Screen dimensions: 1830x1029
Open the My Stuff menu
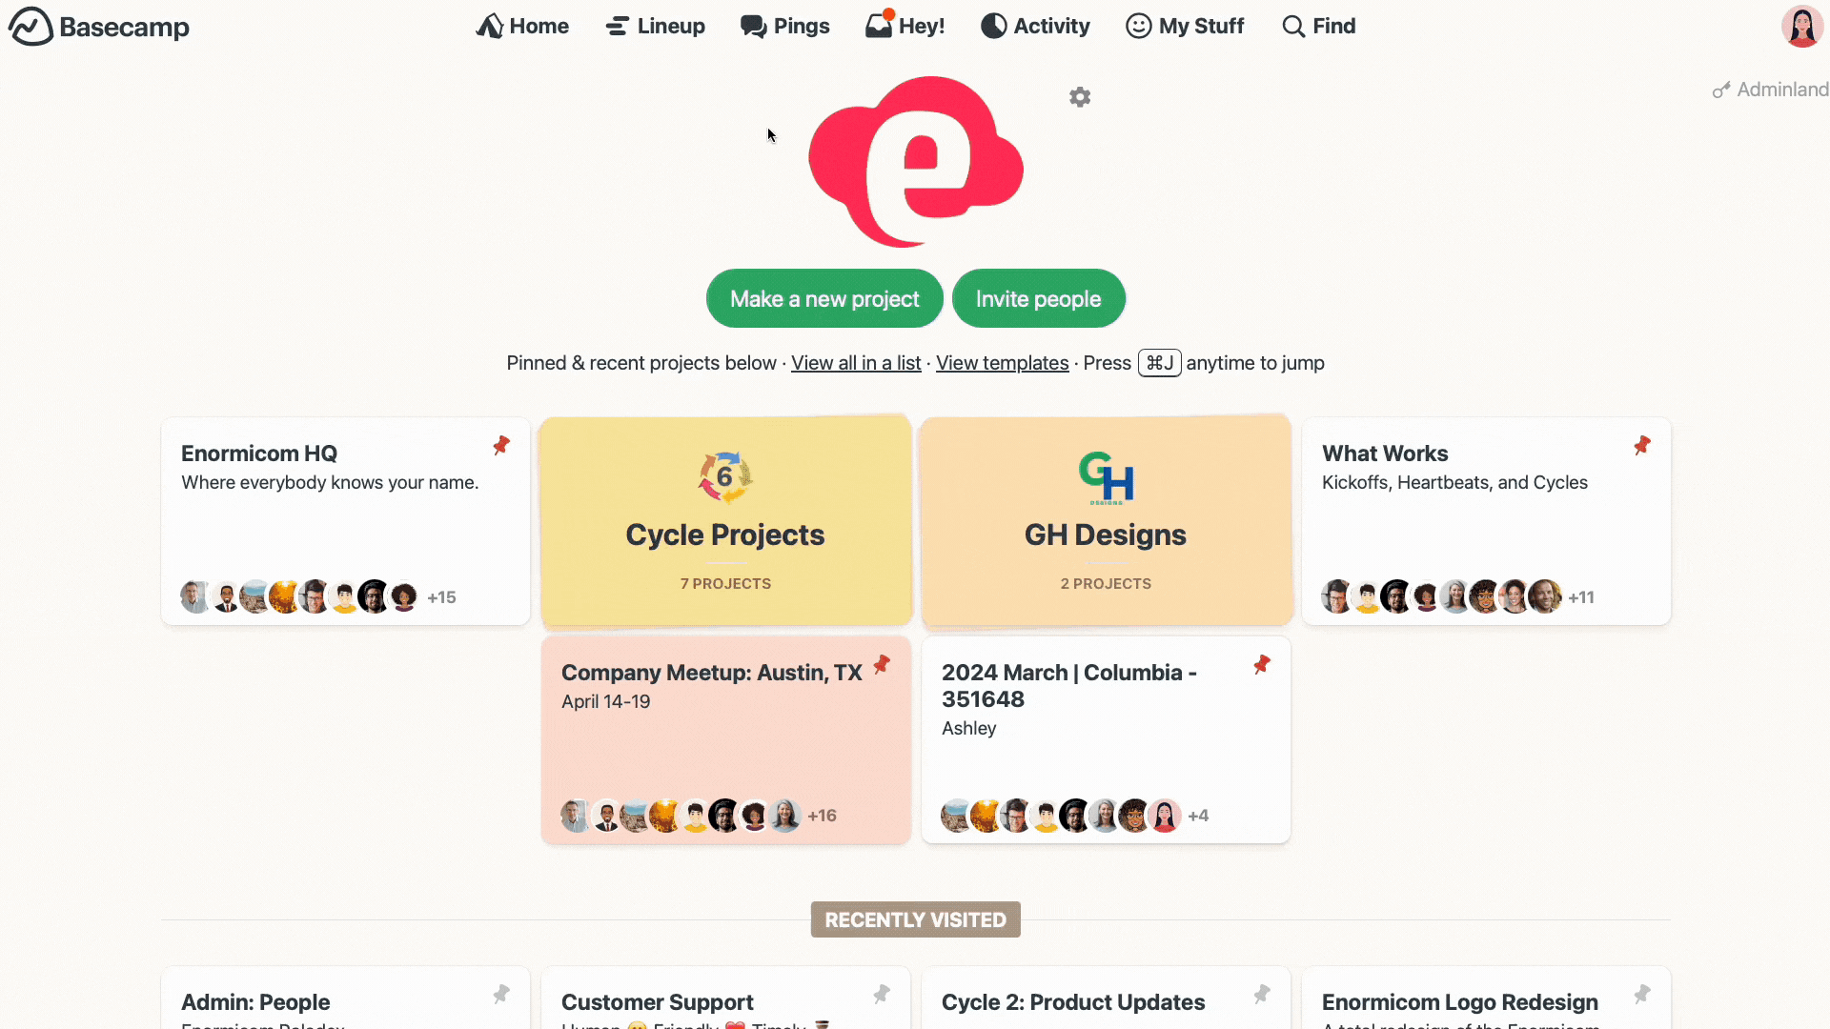coord(1184,26)
